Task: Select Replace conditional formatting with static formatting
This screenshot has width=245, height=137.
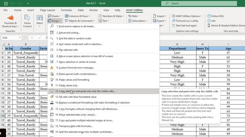Action: (x=103, y=102)
